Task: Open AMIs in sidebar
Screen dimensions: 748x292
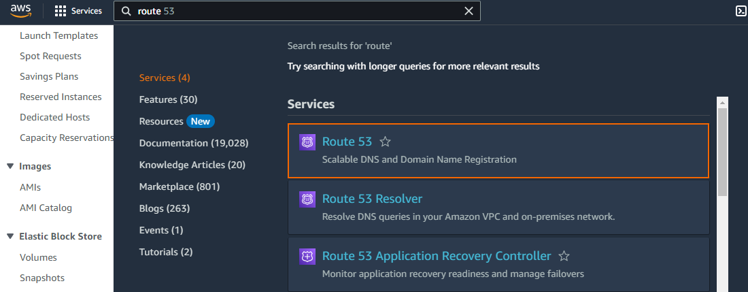Action: [x=30, y=187]
